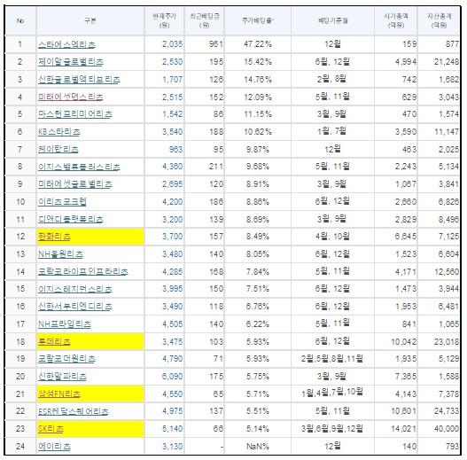Screen dimensions: 467x460
Task: Click the total assets 40,000 cell
Action: (439, 429)
